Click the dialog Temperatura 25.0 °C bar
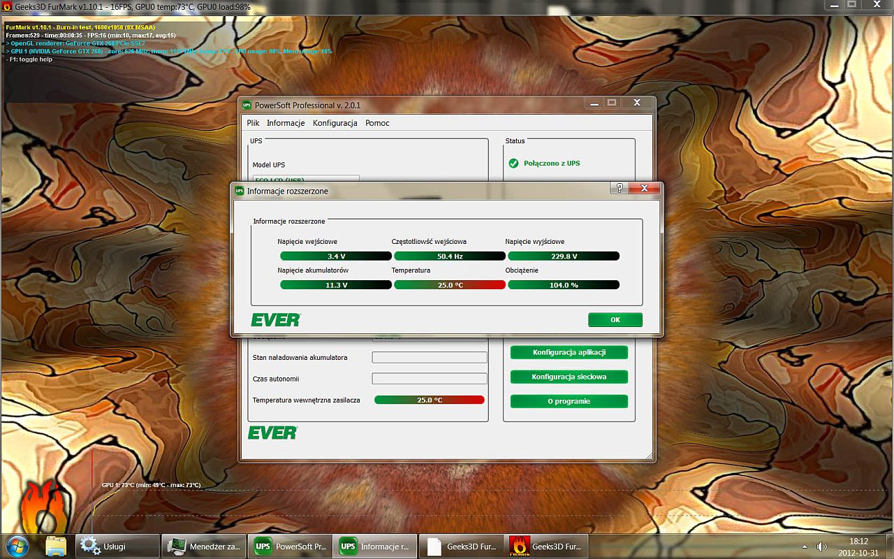 pyautogui.click(x=450, y=285)
